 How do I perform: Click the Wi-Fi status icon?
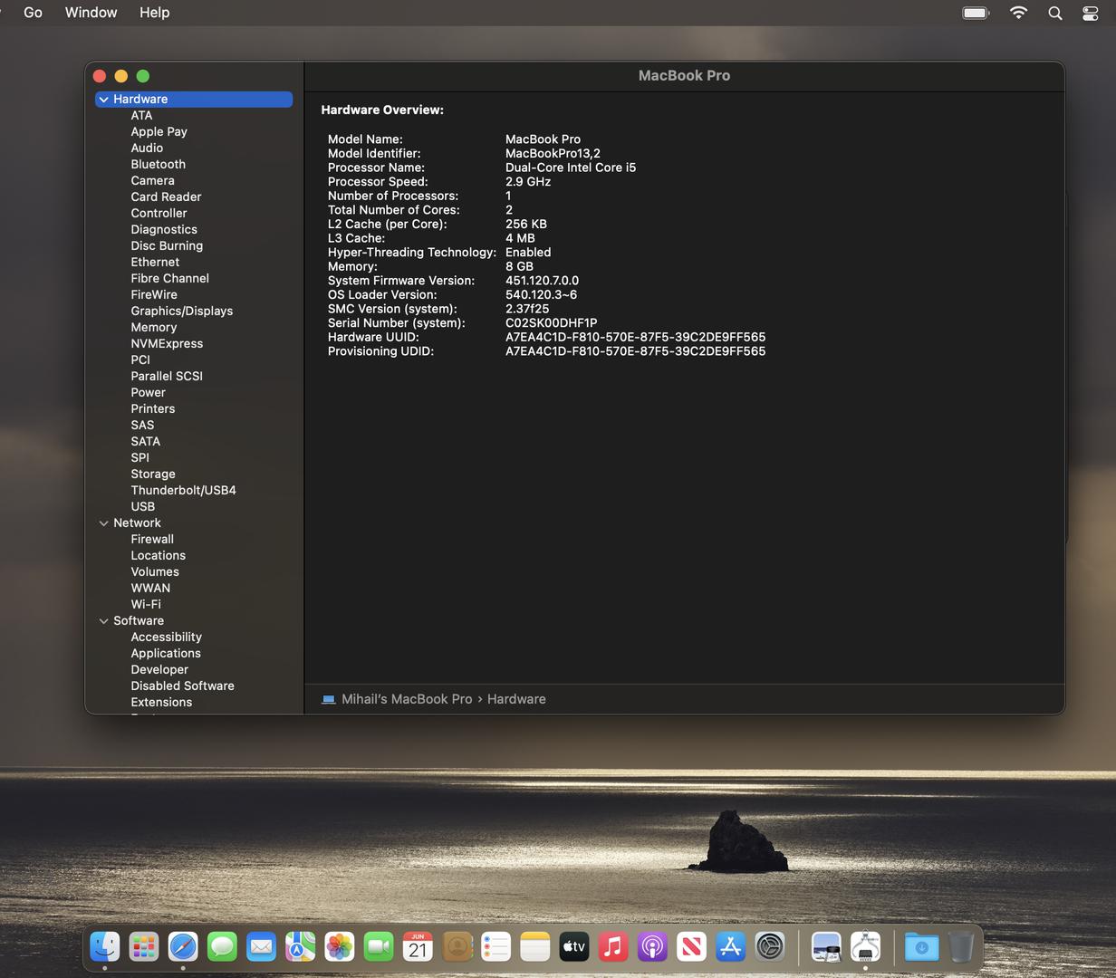point(1019,13)
